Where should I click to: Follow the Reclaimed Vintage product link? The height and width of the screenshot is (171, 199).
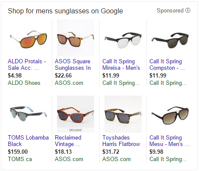[68, 141]
